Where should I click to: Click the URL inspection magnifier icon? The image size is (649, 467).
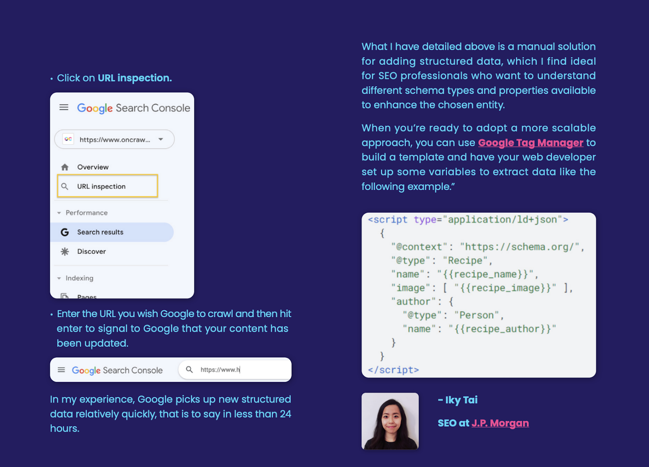(x=64, y=186)
